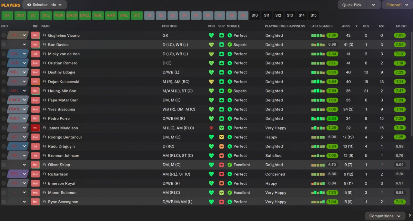Click Manor Solomon's morale arrow icon
Screen dimensions: 413x221
coord(230,193)
